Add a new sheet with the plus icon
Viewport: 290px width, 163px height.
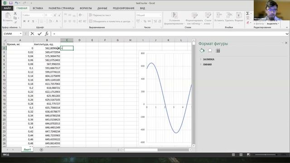pos(41,150)
